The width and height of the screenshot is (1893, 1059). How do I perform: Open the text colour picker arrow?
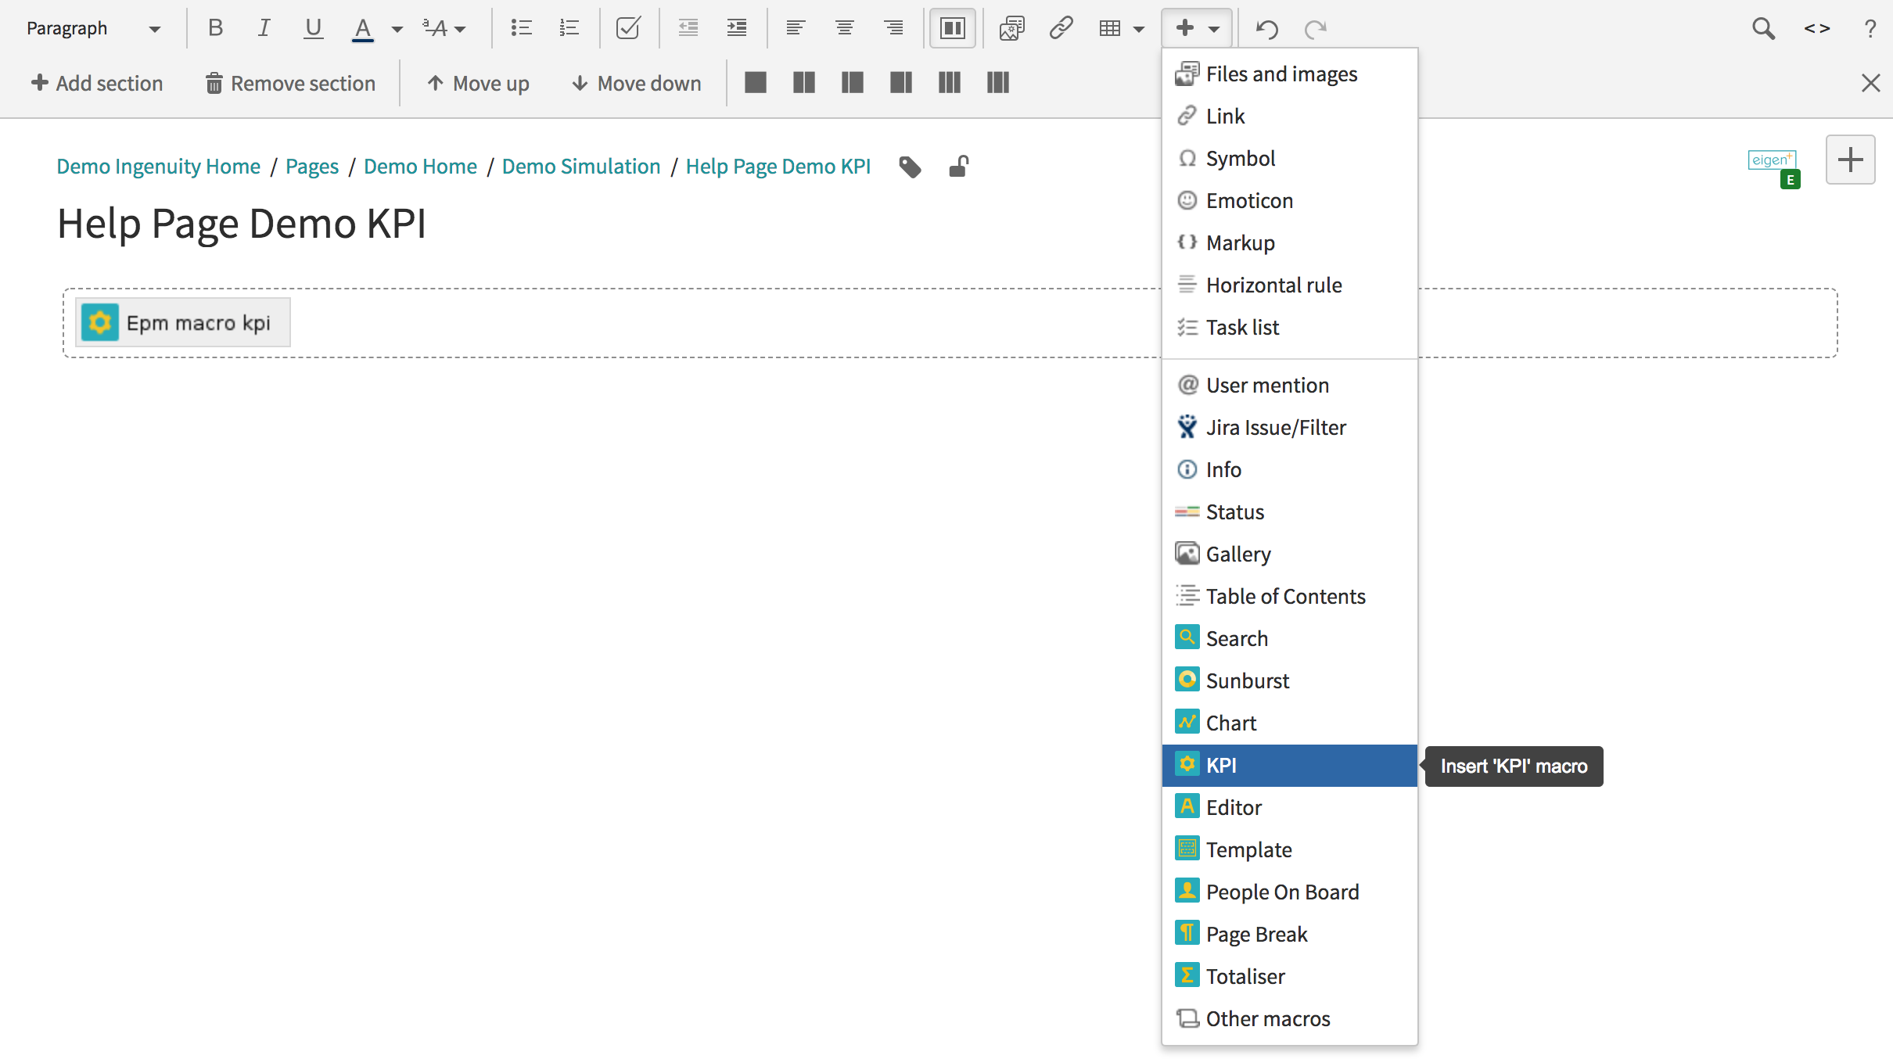coord(397,29)
